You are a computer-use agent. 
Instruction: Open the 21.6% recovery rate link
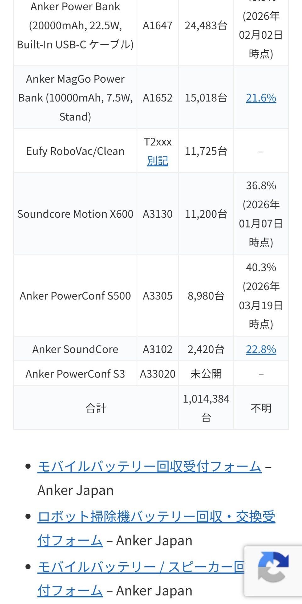pyautogui.click(x=261, y=98)
